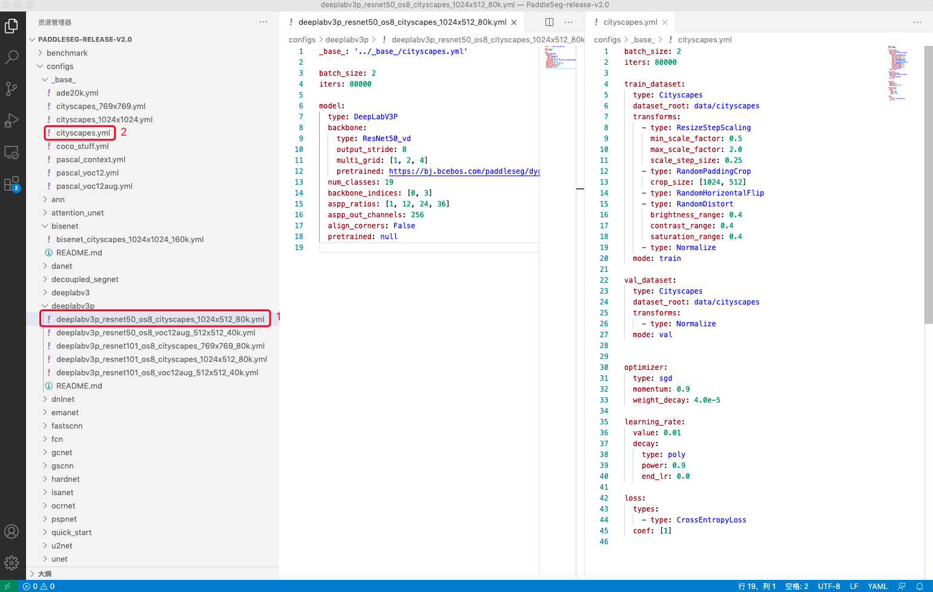
Task: Open the Remote Explorer icon
Action: pos(12,152)
